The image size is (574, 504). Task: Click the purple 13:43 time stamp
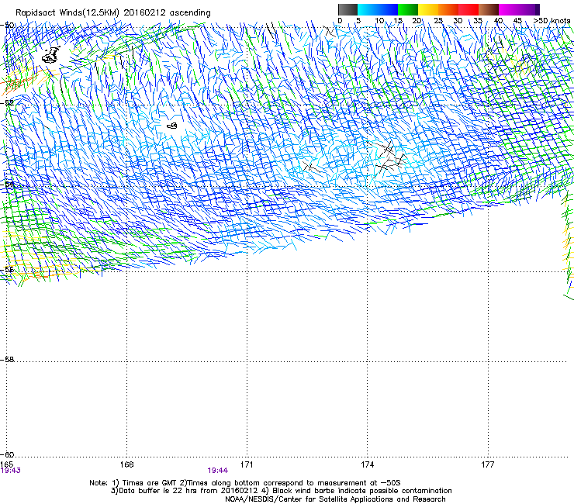[11, 471]
